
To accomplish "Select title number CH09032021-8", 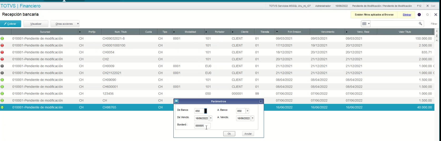I will pos(113,39).
